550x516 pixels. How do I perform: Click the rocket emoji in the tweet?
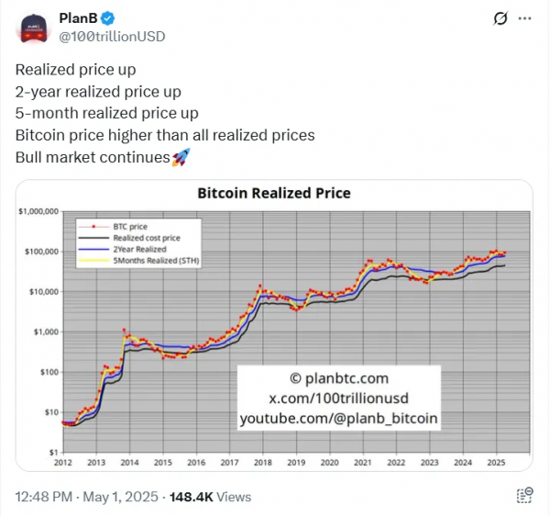coord(181,157)
